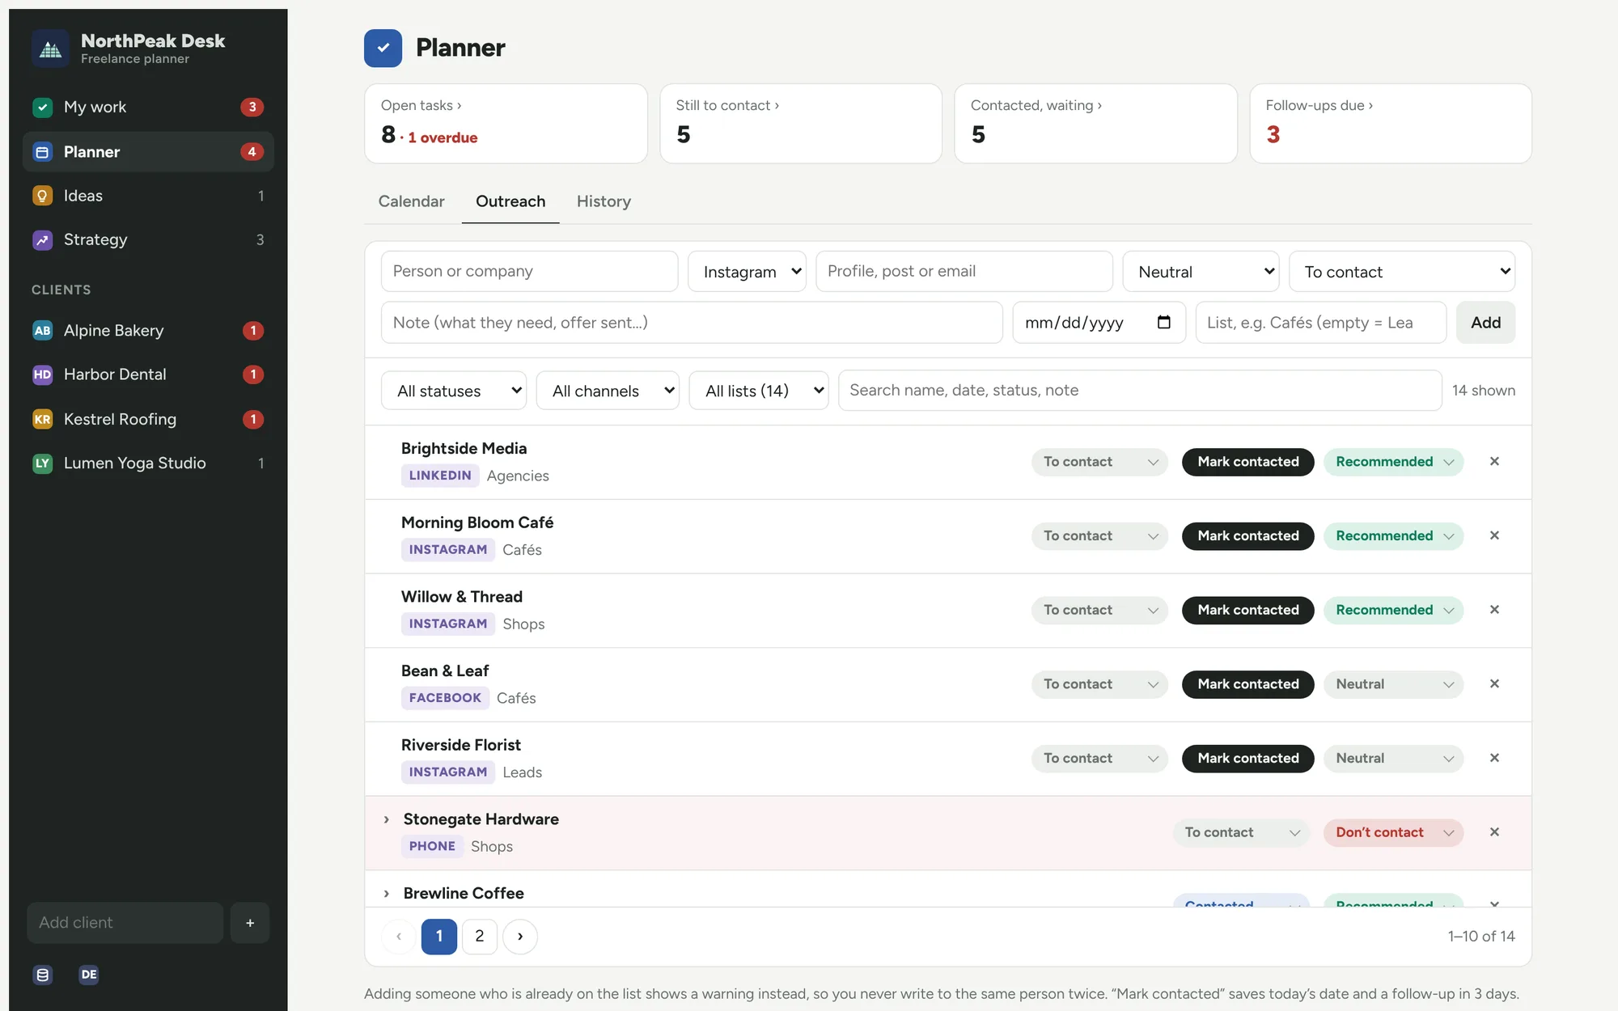1618x1011 pixels.
Task: Open the database icon at sidebar bottom
Action: tap(43, 975)
